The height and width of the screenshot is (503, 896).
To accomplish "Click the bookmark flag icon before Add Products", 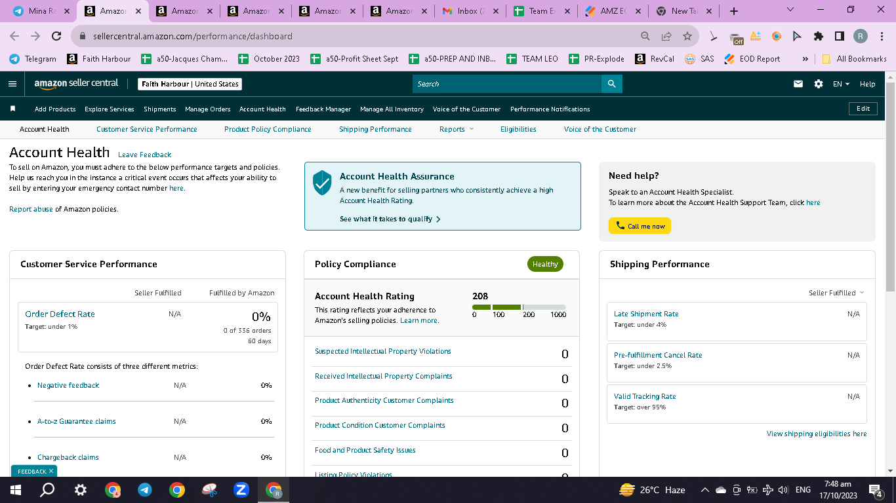I will tap(12, 109).
